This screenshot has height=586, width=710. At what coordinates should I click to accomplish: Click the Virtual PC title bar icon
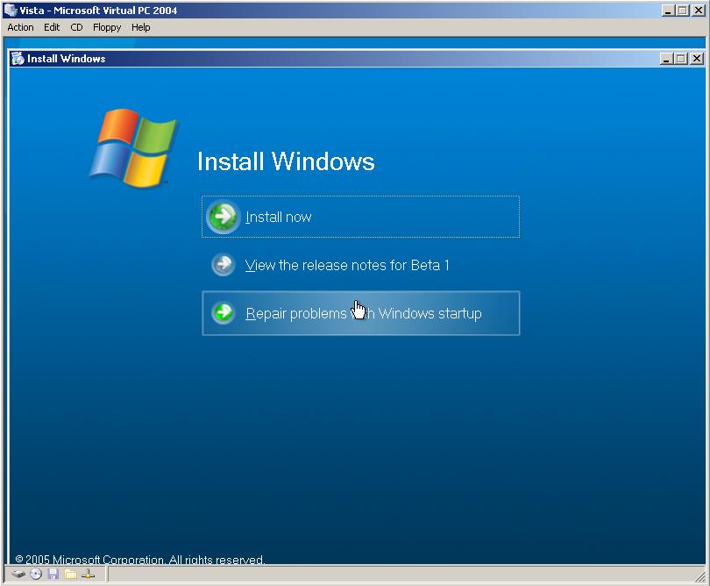coord(10,10)
